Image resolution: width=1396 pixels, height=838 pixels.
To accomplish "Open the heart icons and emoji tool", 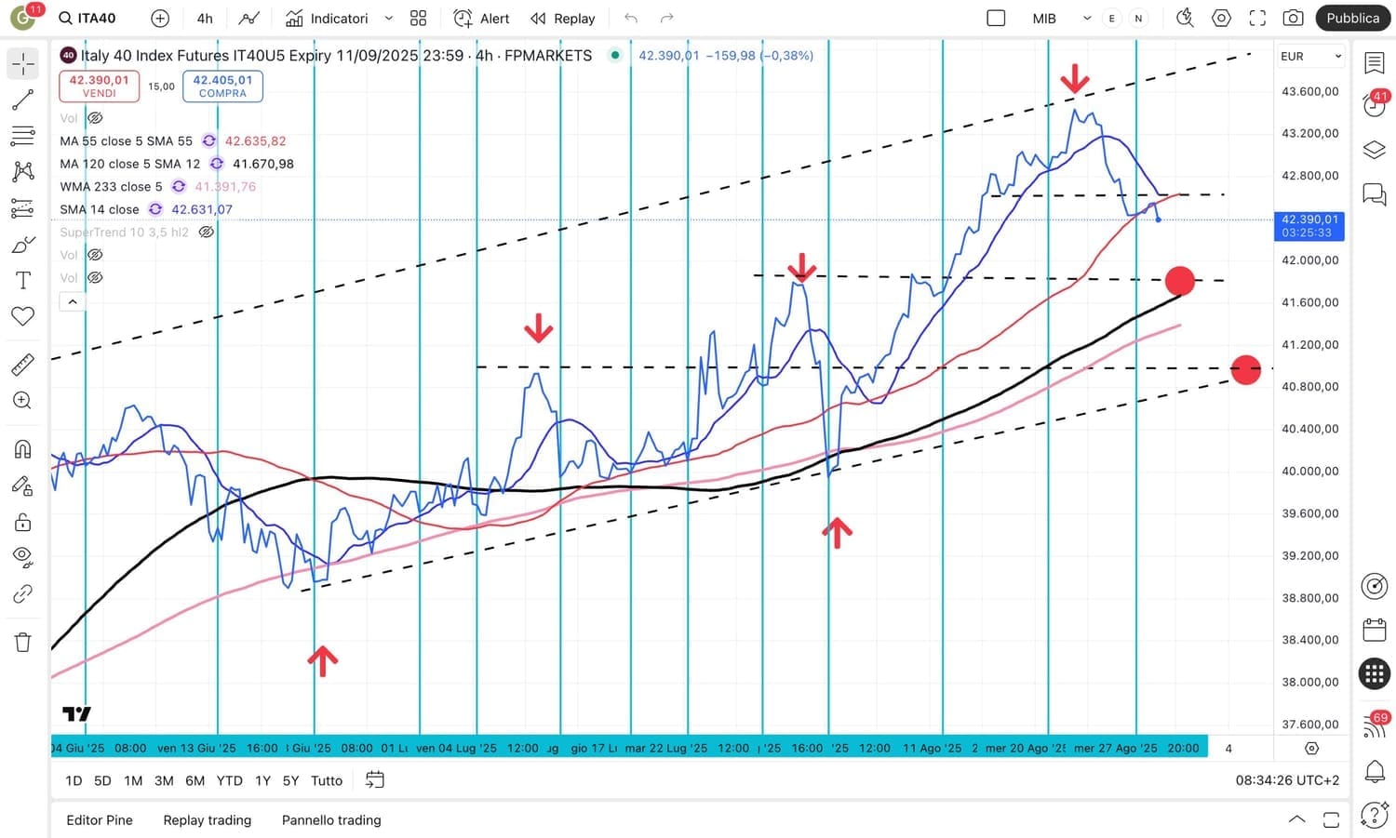I will (22, 316).
